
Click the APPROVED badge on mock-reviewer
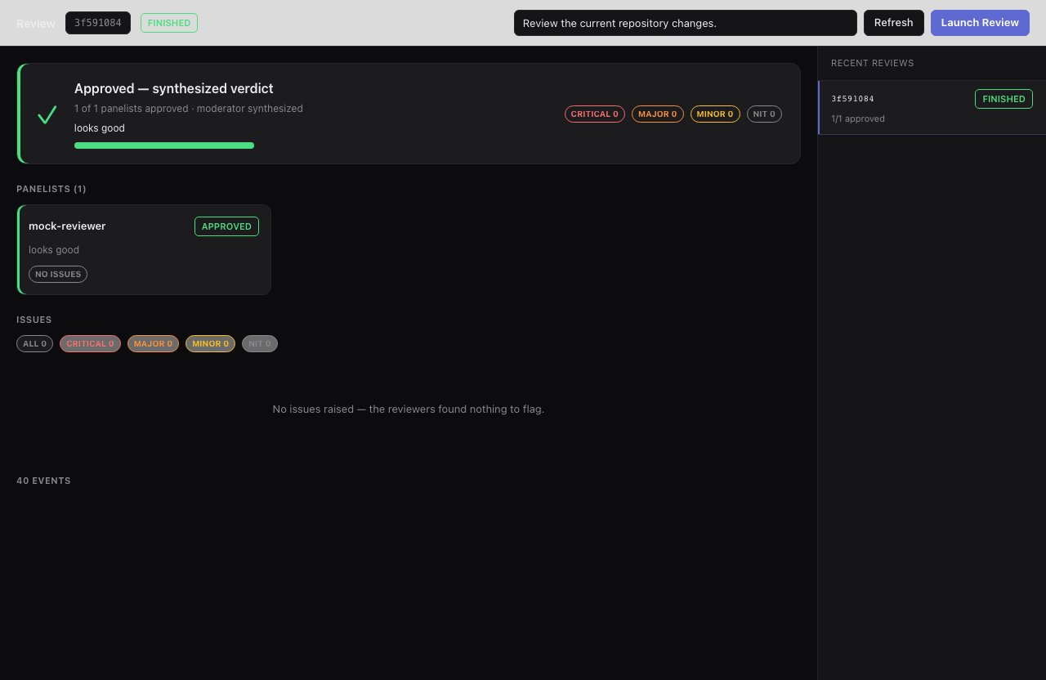[226, 226]
